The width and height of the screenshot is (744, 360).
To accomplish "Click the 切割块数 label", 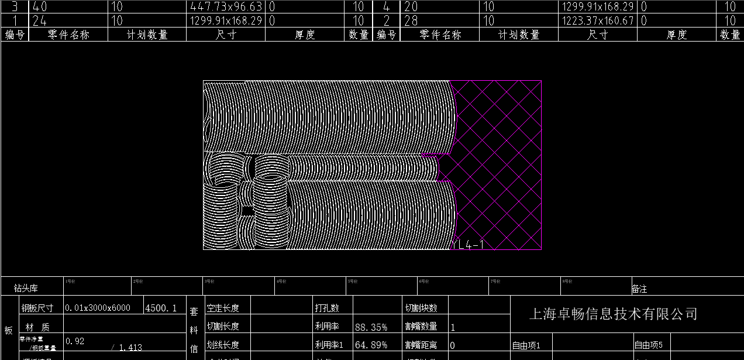I will pos(421,308).
